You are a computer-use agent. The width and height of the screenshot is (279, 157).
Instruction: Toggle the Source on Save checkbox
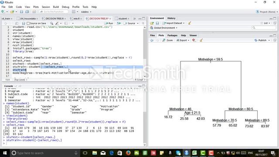tap(28, 23)
